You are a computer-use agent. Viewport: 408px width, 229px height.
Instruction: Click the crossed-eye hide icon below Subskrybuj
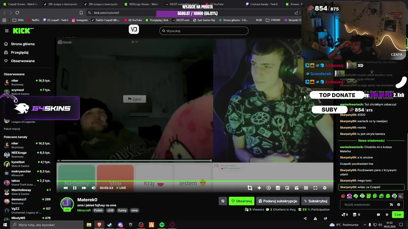pos(325,219)
